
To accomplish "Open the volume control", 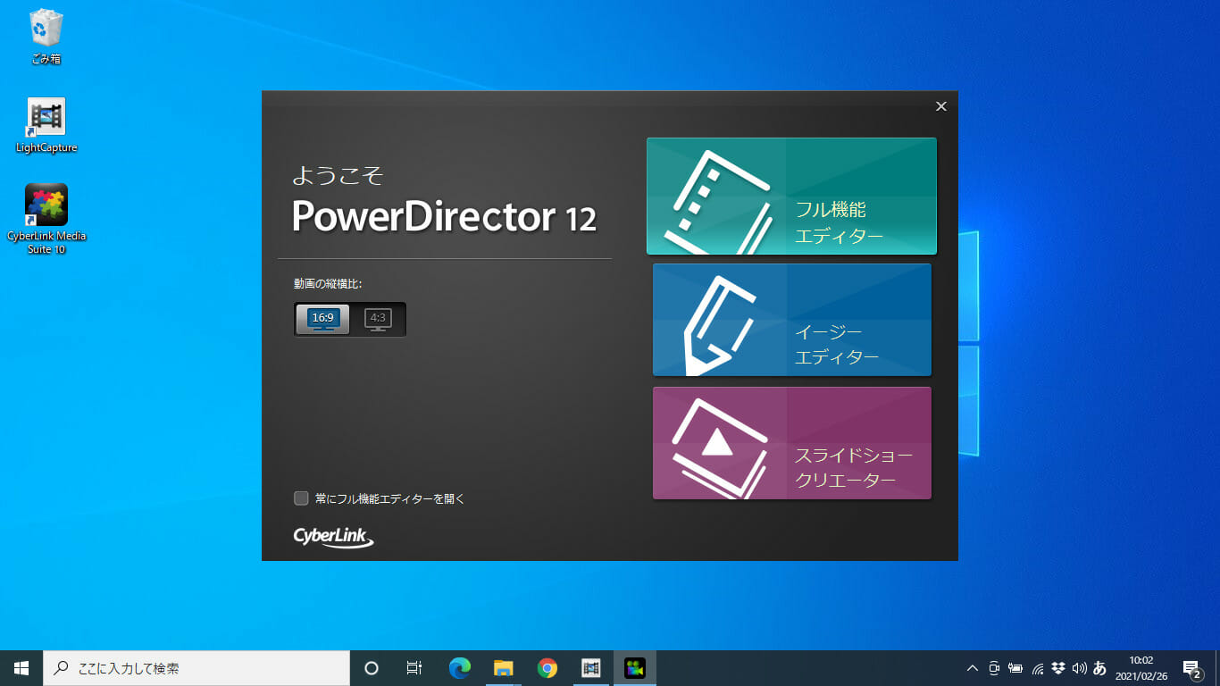I will [x=1079, y=668].
